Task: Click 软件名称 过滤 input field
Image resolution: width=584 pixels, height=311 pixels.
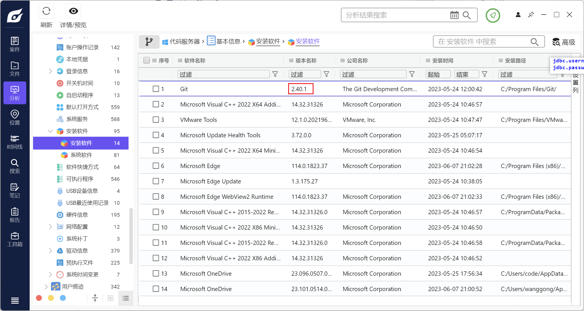Action: click(223, 74)
